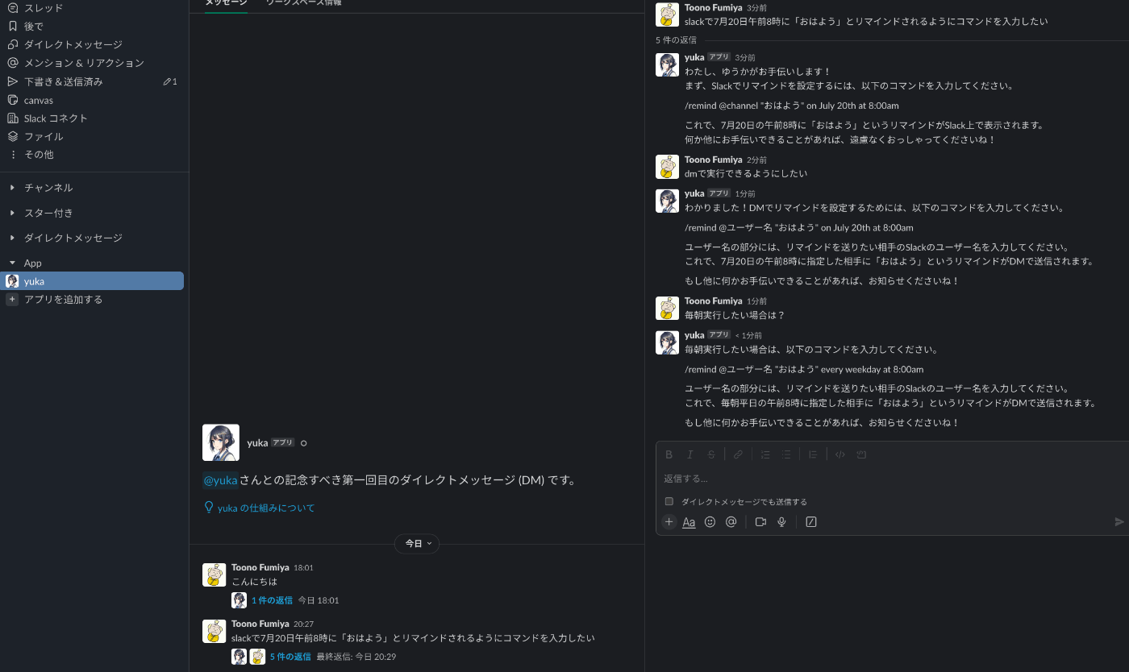
Task: Record an audio clip with the microphone
Action: (781, 522)
